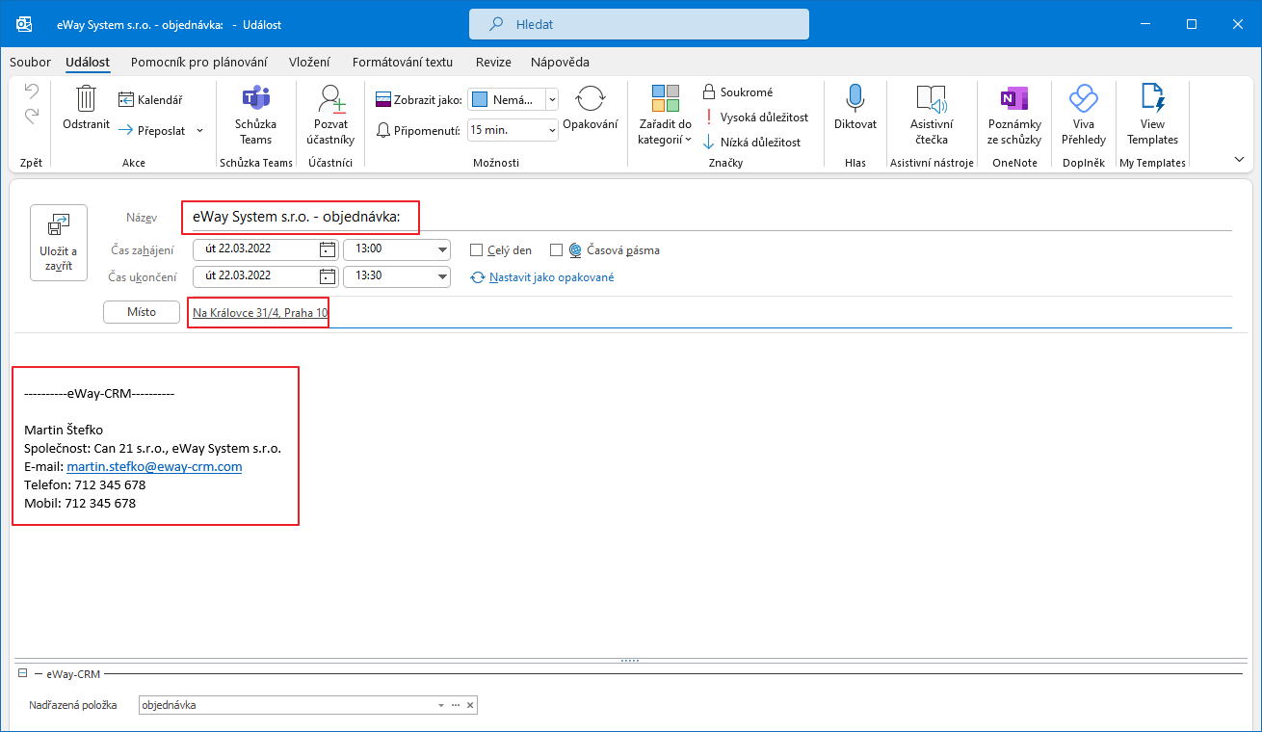
Task: Open the Nápověda tab
Action: click(560, 62)
